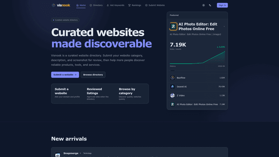
Task: Click the featured AI Photo Editor logo
Action: pyautogui.click(x=174, y=27)
